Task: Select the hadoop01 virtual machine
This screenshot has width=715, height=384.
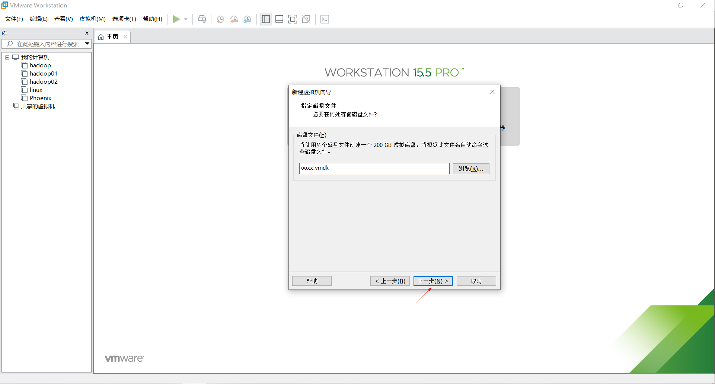Action: click(44, 74)
